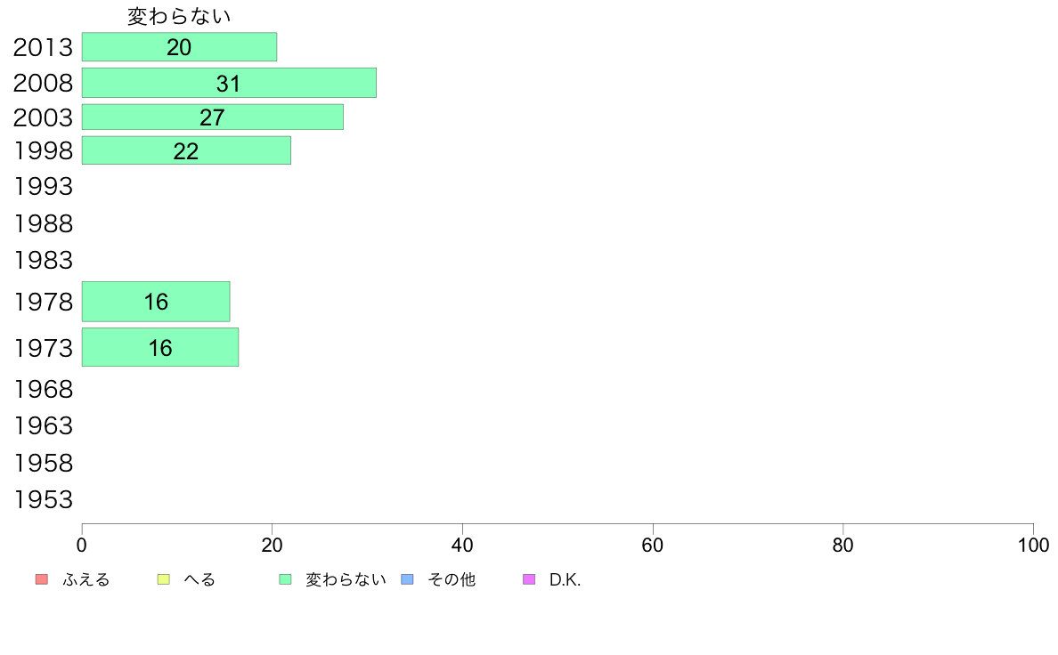Click the yellow へる legend swatch

pyautogui.click(x=163, y=579)
